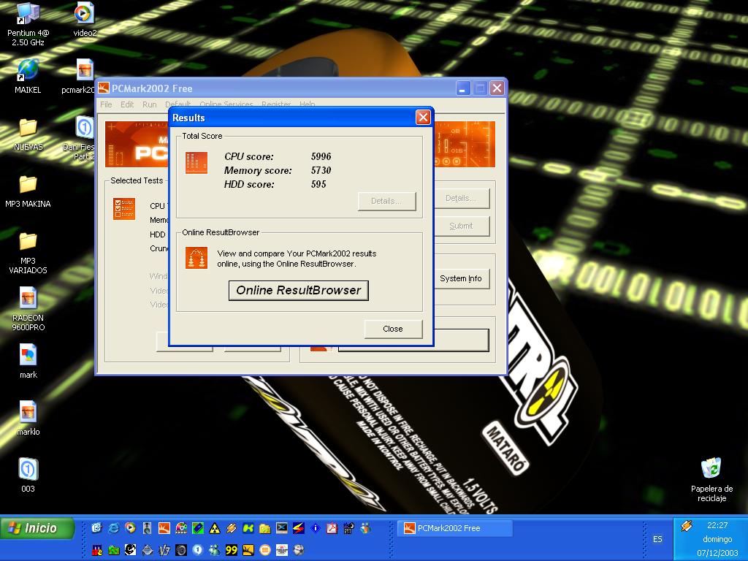Click the greyed Details button in Results dialog
Image resolution: width=748 pixels, height=561 pixels.
(x=386, y=201)
